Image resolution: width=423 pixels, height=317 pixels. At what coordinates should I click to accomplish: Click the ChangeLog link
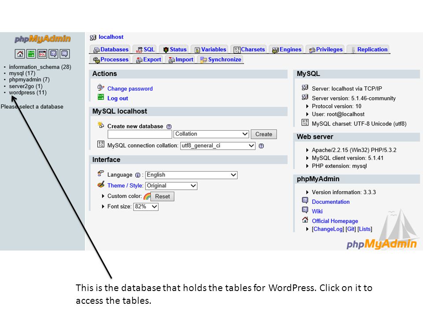328,229
